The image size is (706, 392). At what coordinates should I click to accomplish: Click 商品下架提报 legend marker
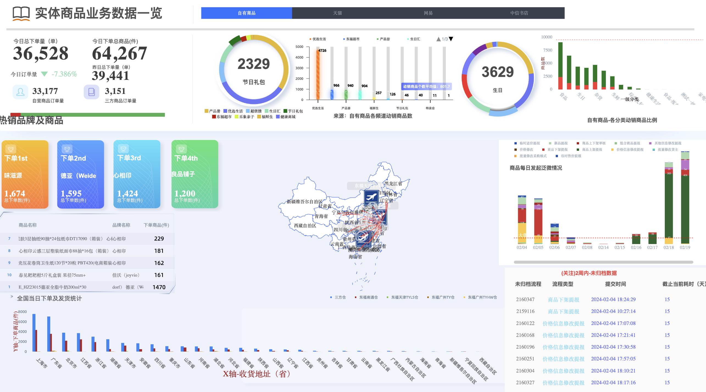tap(543, 150)
